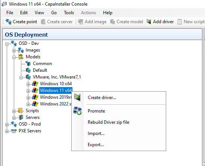
Task: Expand the Windows 2022 node
Action: click(x=28, y=104)
